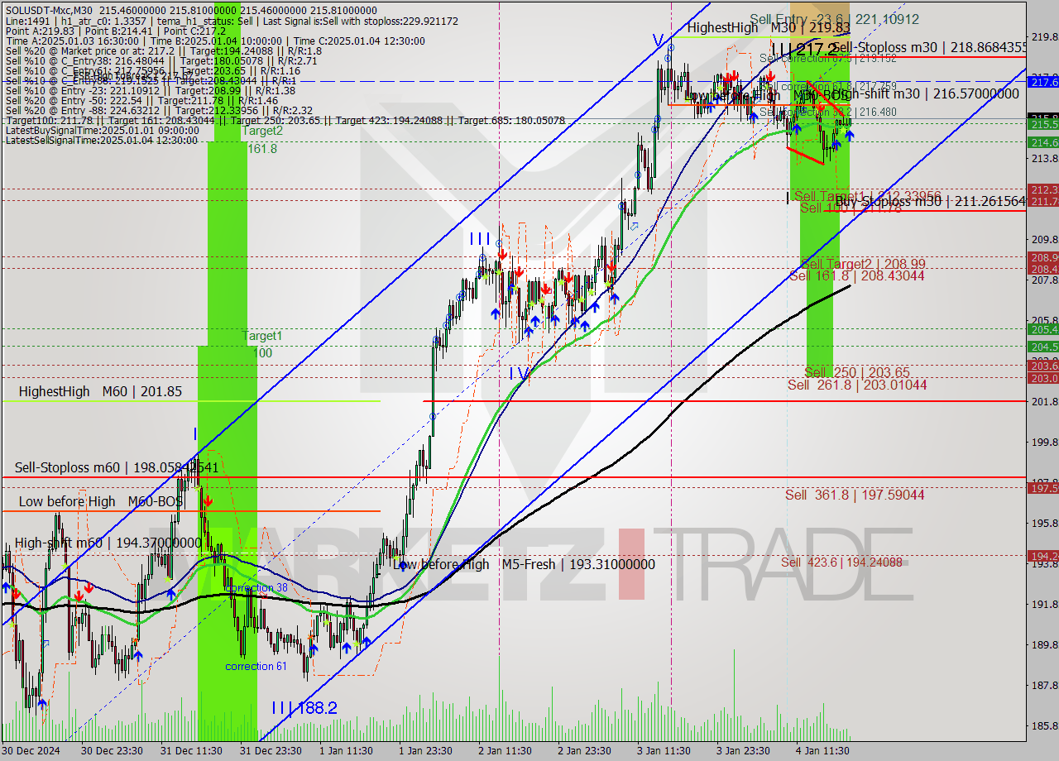
Task: Click the red 197.5 price axis tag
Action: [1043, 488]
